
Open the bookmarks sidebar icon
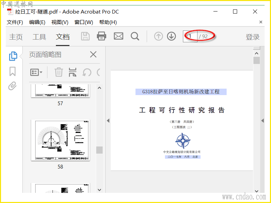point(13,71)
